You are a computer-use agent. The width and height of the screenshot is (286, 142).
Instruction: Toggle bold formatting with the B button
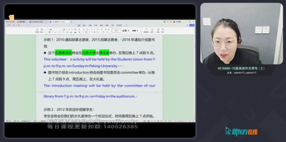(x=49, y=32)
